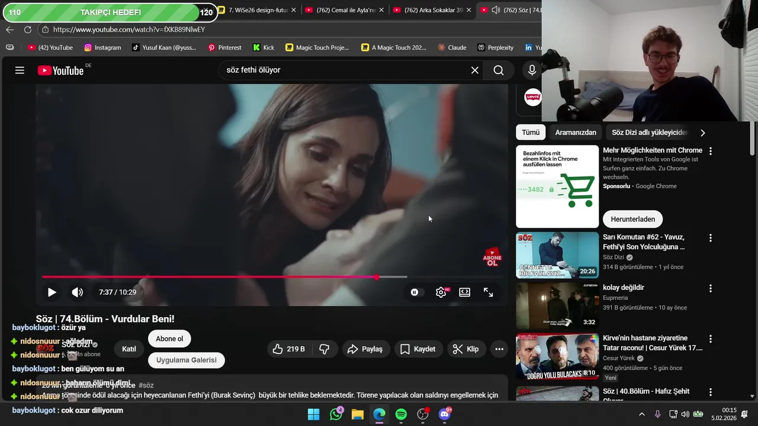Open the Yusuf Kaan TikTok bookmark
The width and height of the screenshot is (758, 426).
click(x=164, y=47)
